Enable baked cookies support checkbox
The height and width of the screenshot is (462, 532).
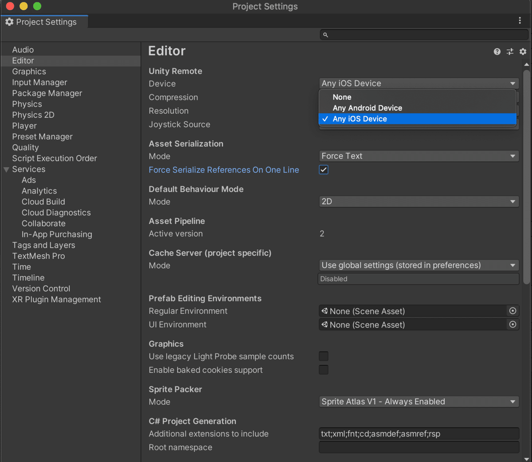[324, 370]
